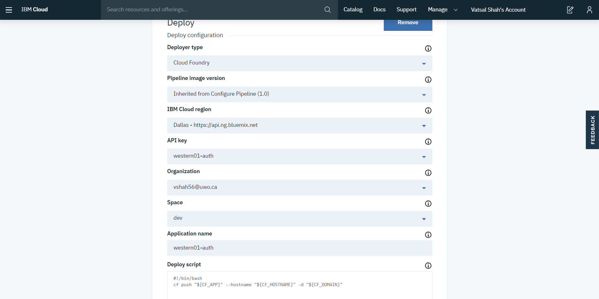Open Vatsal Shah's Account switcher
Screen dimensions: 599x299
(498, 10)
